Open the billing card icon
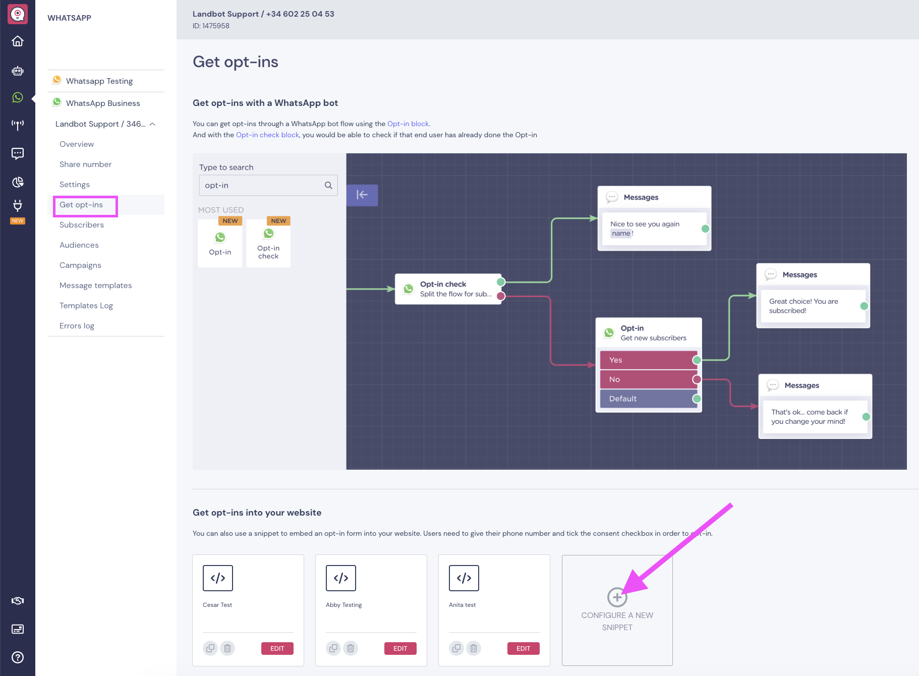 [x=18, y=629]
